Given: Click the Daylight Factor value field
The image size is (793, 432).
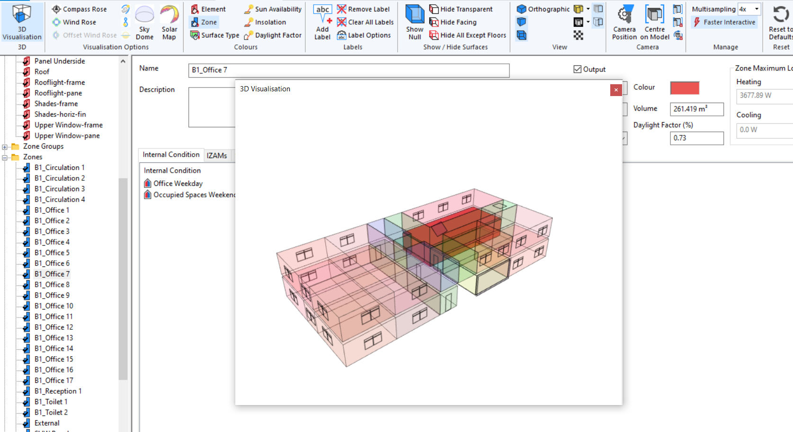Looking at the screenshot, I should pos(697,138).
